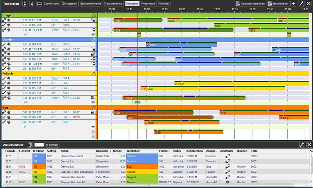This screenshot has height=188, width=313.
Task: Click the first alignment icon beside Tourenplan
Action: (25, 3)
